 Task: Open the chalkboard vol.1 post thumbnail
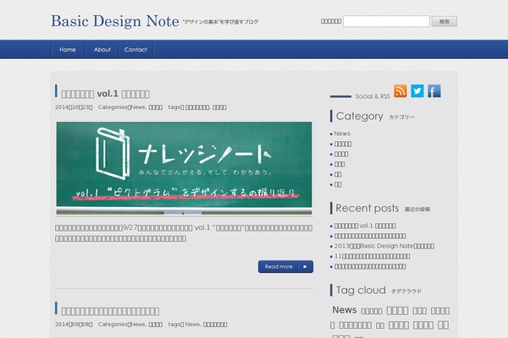tap(184, 168)
